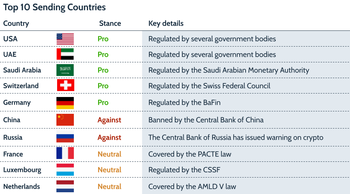Click the Stance column header

[x=110, y=23]
